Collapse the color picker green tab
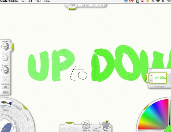 pyautogui.click(x=146, y=107)
